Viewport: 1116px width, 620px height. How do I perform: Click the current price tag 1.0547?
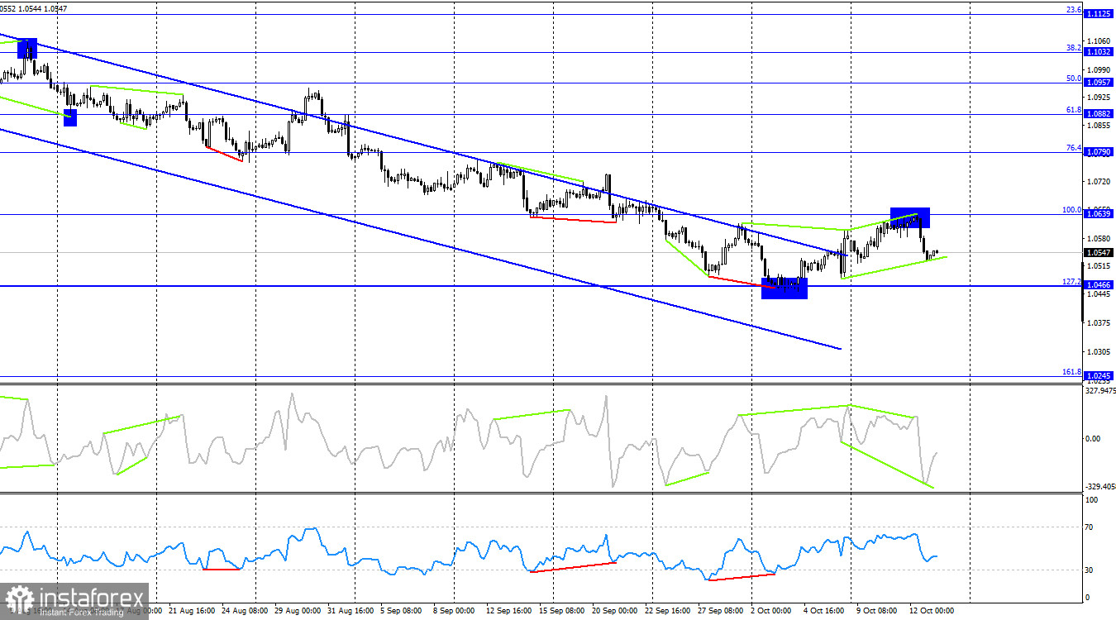point(1098,252)
